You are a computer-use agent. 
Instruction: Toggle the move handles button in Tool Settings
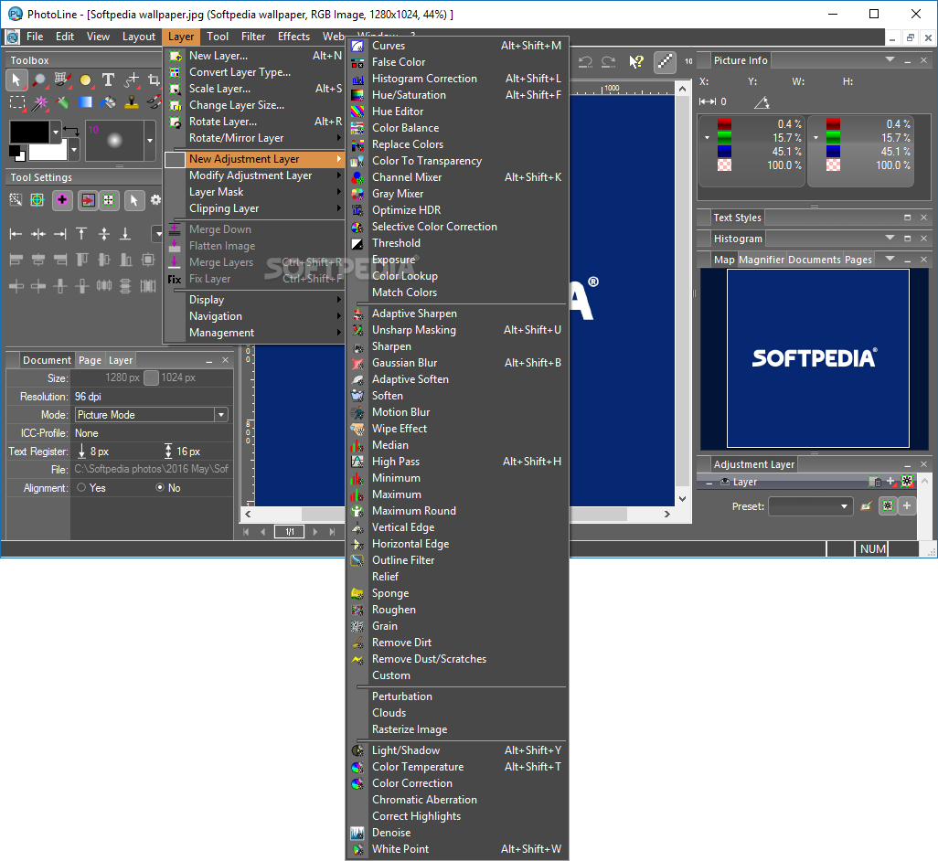tap(108, 200)
